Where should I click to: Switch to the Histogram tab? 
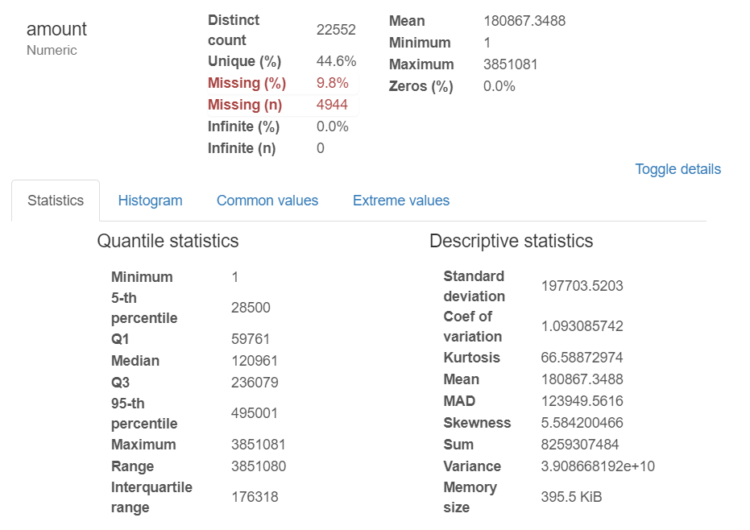coord(150,200)
